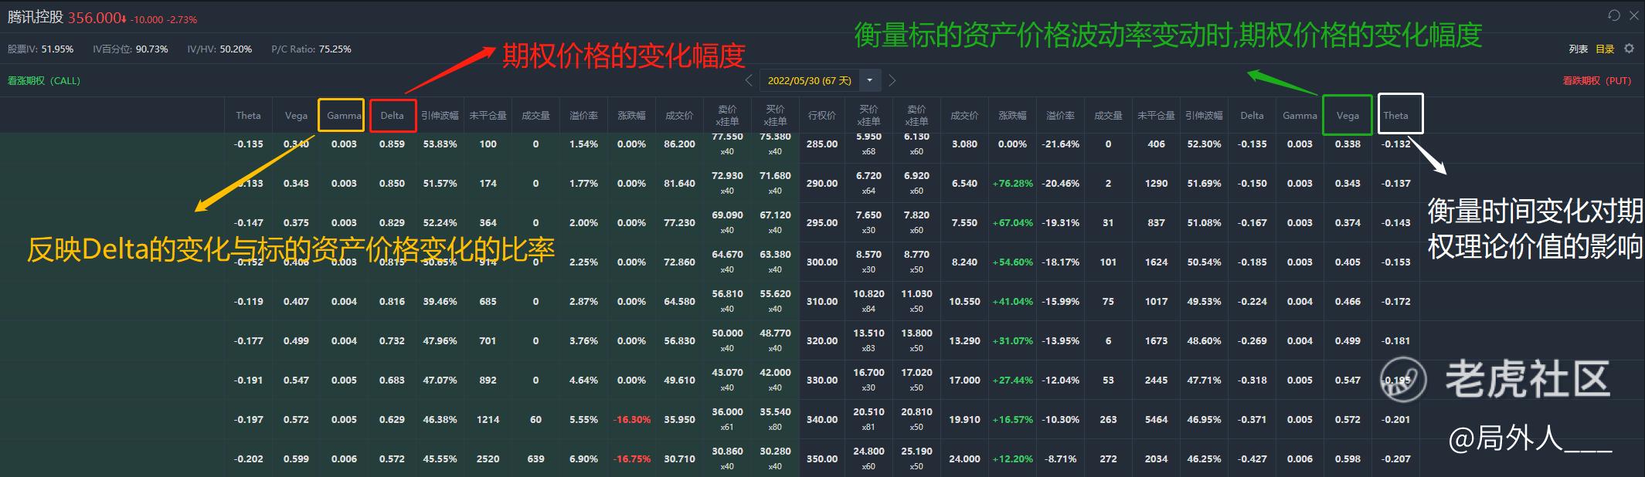The height and width of the screenshot is (477, 1645).
Task: Click put premium -21.64% cell
Action: [x=1060, y=144]
